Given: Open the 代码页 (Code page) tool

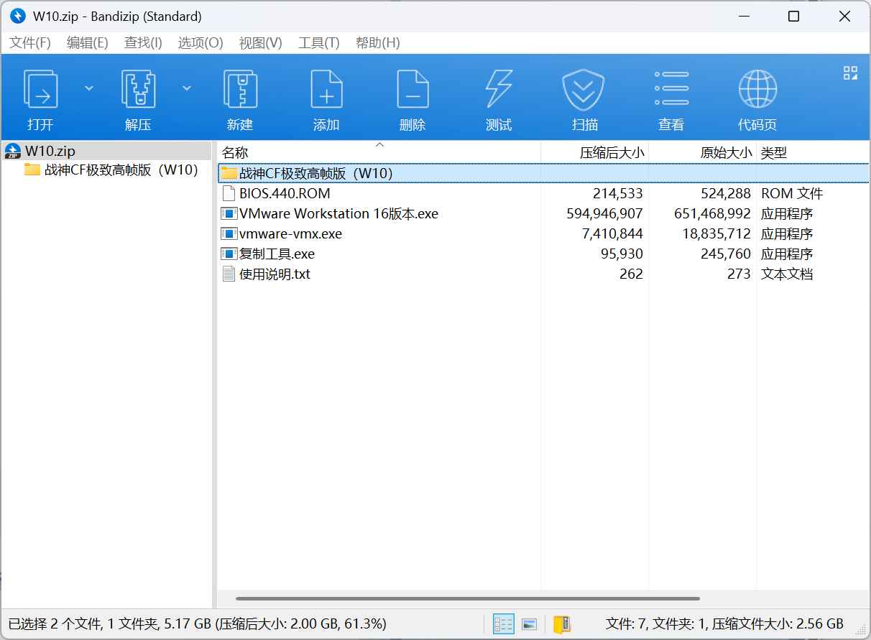Looking at the screenshot, I should pyautogui.click(x=757, y=97).
